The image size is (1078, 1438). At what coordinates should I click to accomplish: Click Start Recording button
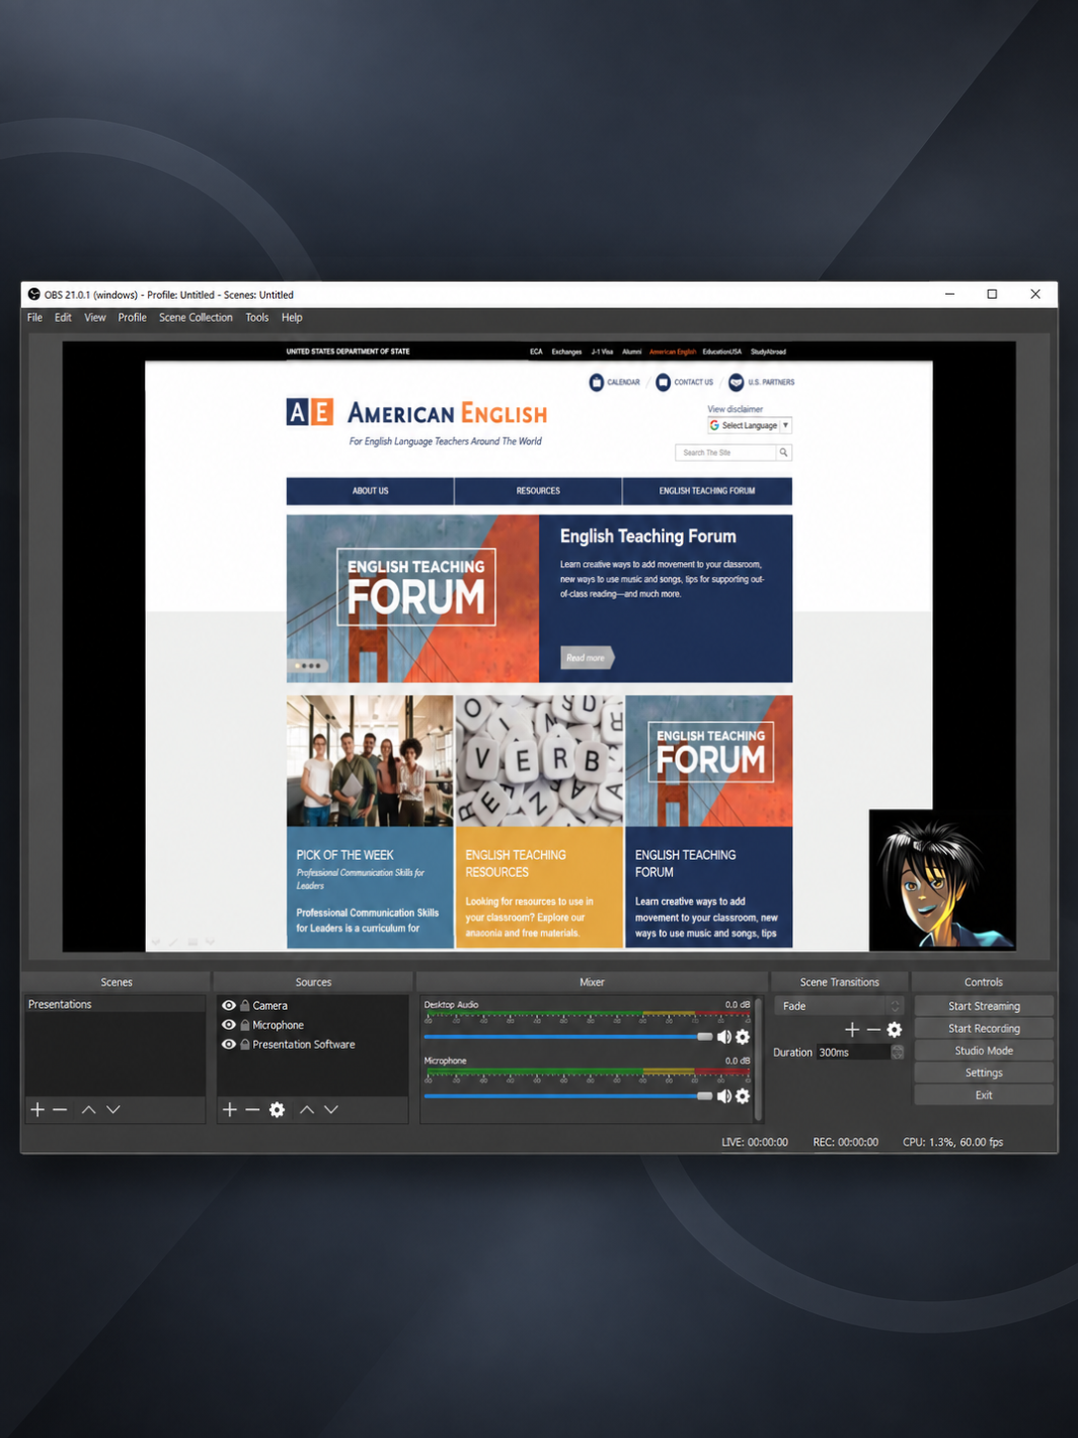click(x=984, y=1029)
